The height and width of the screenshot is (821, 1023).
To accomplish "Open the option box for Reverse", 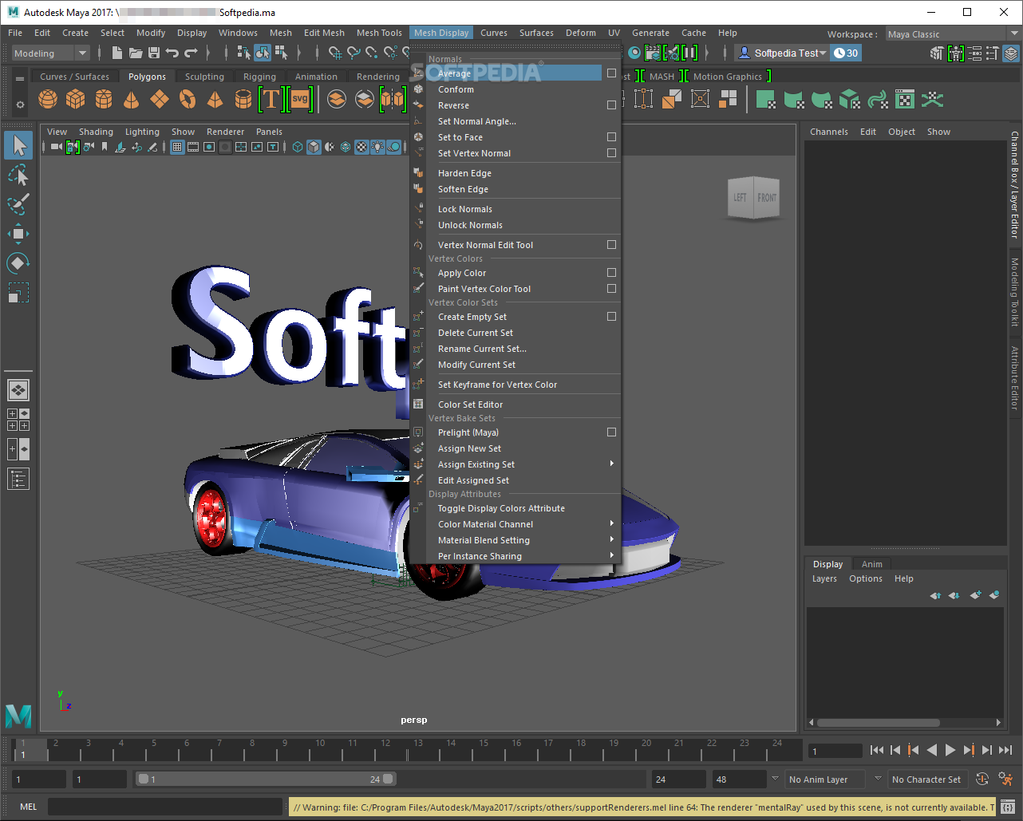I will point(611,105).
